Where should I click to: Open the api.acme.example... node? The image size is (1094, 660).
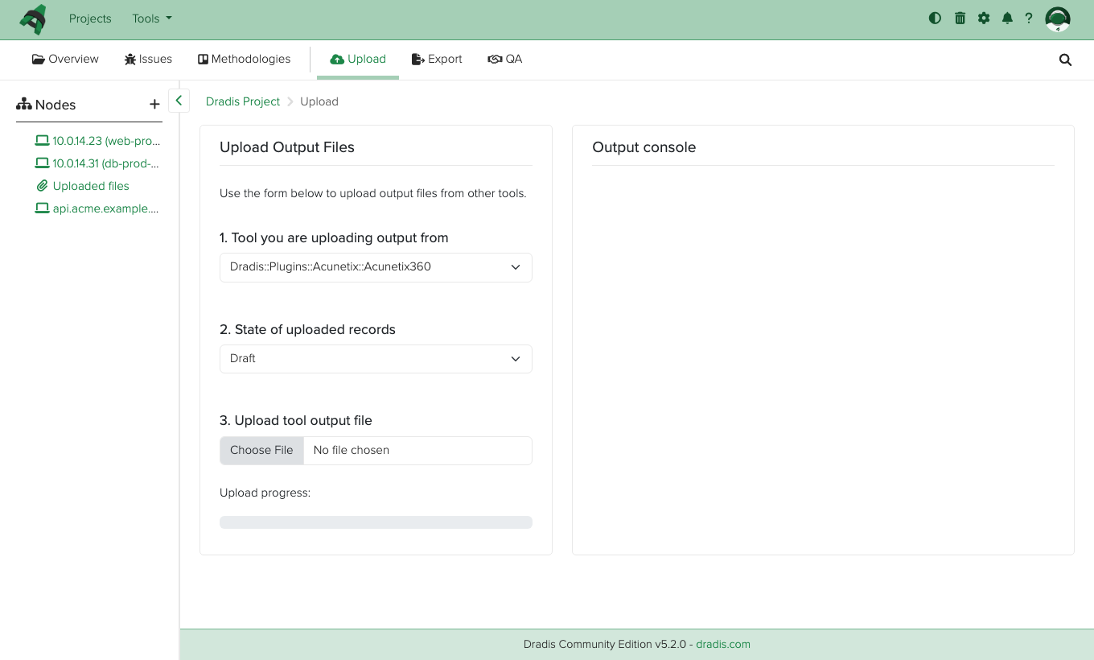coord(106,208)
